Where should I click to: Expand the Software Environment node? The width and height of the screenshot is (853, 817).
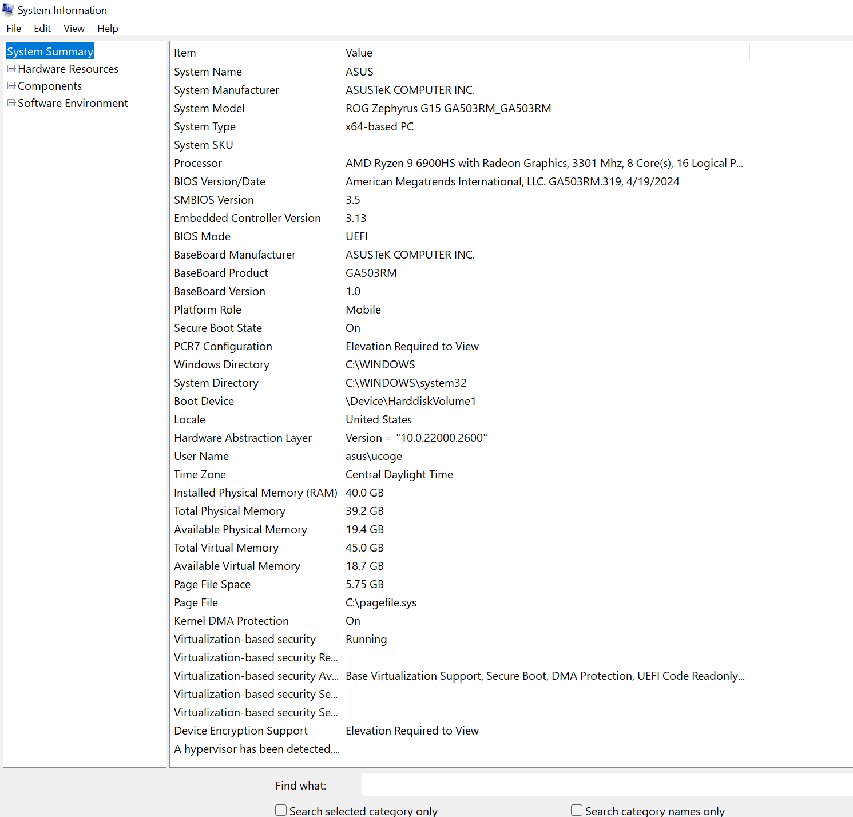tap(11, 103)
